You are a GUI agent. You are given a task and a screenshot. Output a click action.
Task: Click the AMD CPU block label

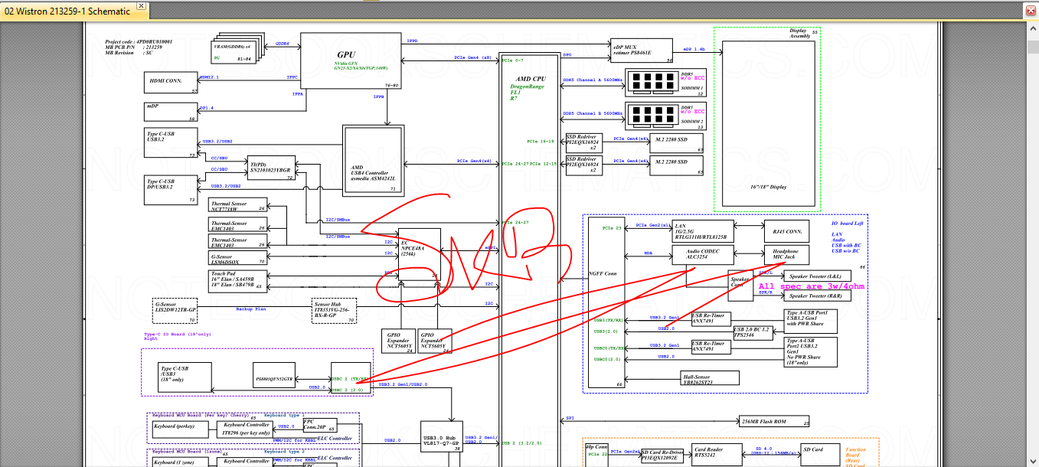[531, 79]
